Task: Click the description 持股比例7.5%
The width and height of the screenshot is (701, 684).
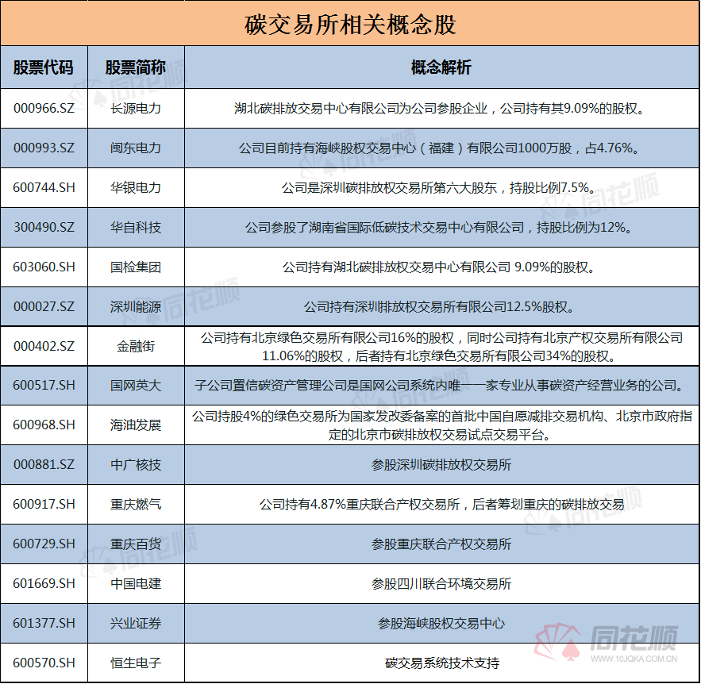Action: [x=441, y=187]
